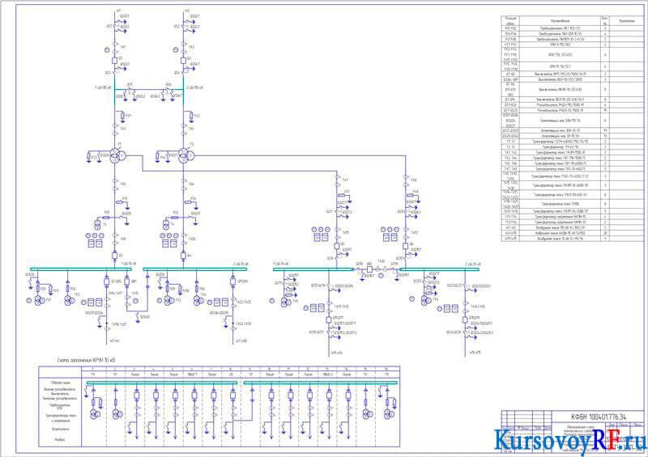Click the 'Наименование' specification table header

(x=560, y=21)
